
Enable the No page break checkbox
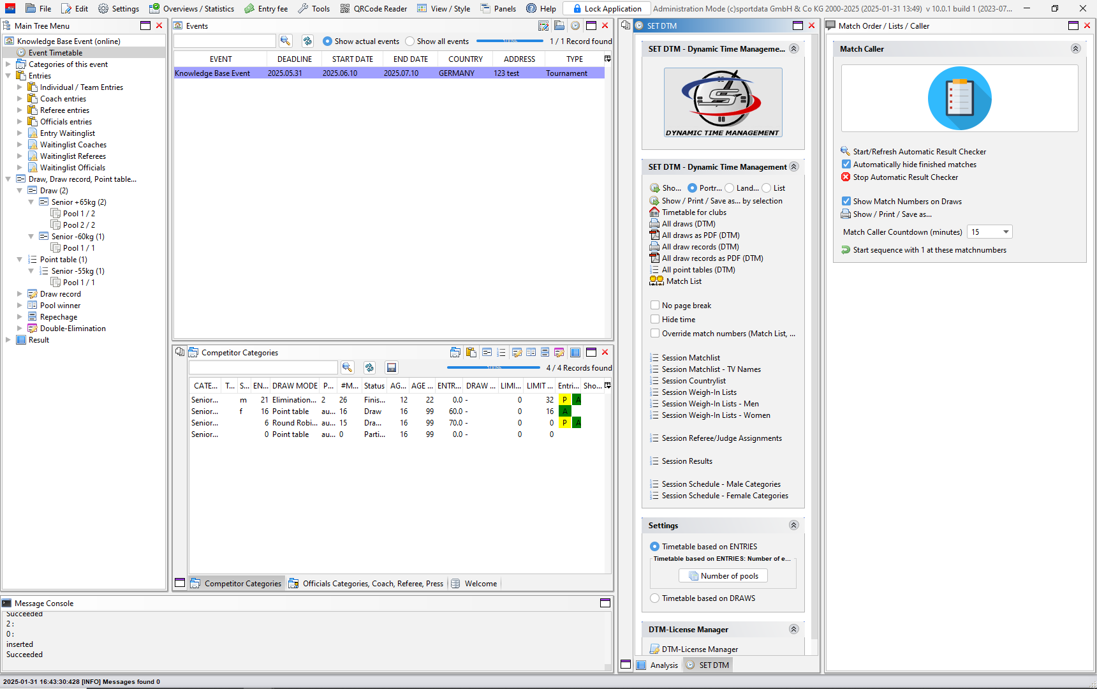pos(654,305)
